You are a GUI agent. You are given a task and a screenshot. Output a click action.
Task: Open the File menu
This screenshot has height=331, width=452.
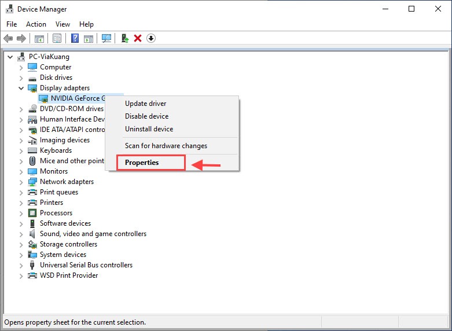[12, 24]
